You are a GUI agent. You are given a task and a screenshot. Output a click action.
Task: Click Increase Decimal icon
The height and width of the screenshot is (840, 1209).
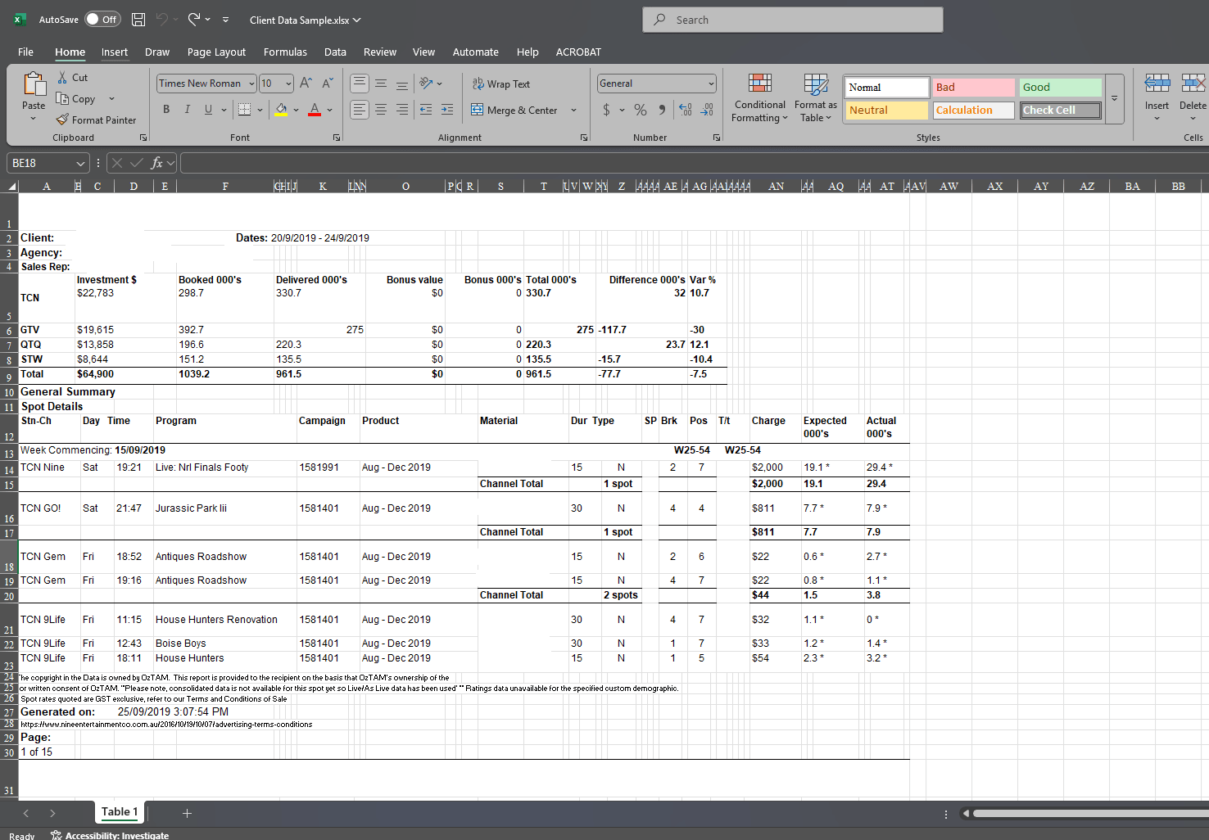pos(686,110)
